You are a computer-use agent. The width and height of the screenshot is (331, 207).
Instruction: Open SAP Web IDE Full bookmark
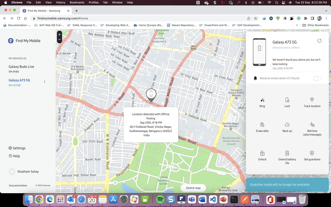(49, 25)
